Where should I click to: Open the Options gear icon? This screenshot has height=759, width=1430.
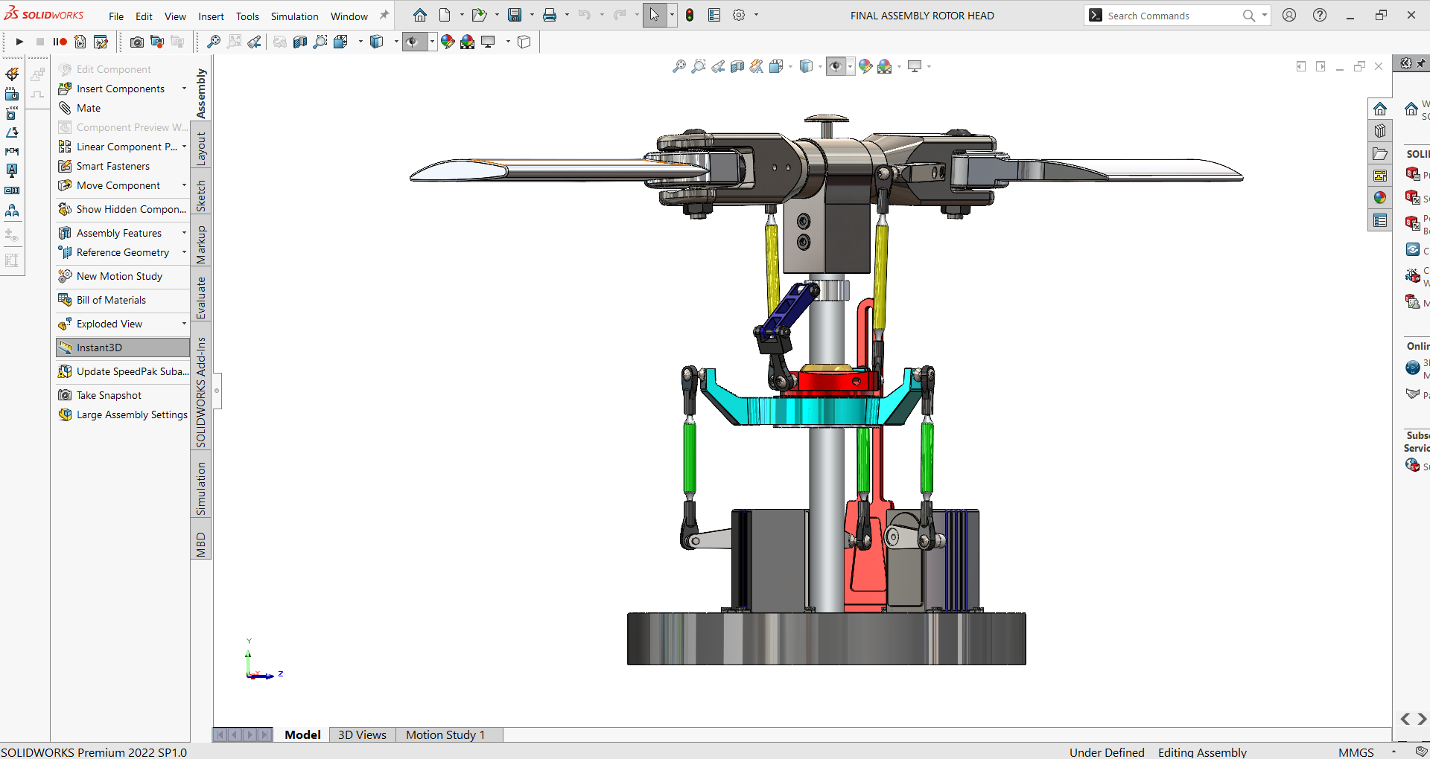739,15
